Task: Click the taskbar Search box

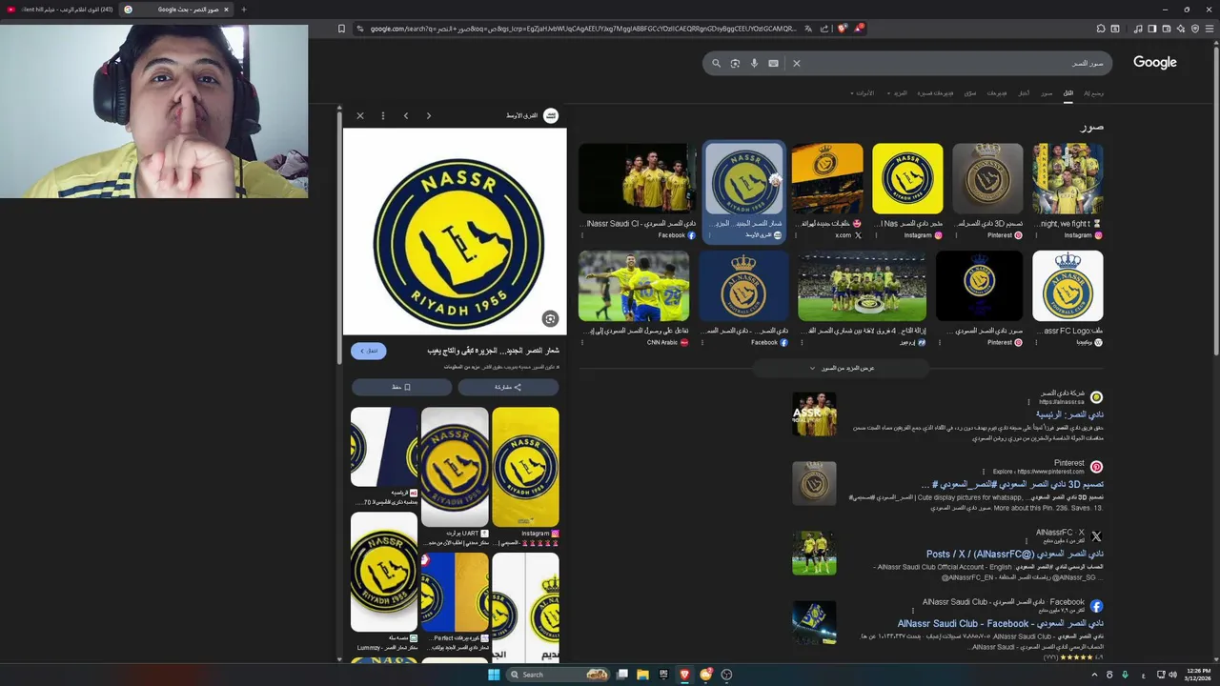Action: click(559, 675)
